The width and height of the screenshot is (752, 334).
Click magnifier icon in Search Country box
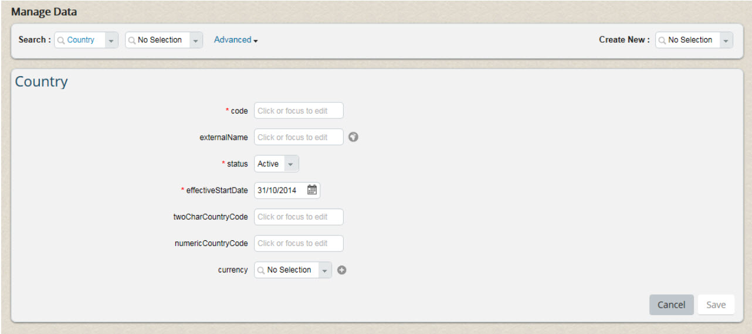60,40
